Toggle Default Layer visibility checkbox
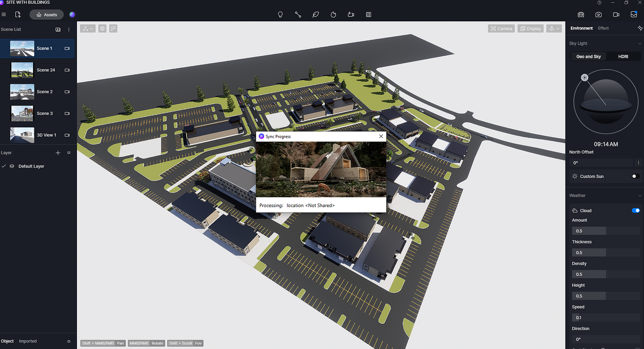The width and height of the screenshot is (644, 349). pos(4,166)
